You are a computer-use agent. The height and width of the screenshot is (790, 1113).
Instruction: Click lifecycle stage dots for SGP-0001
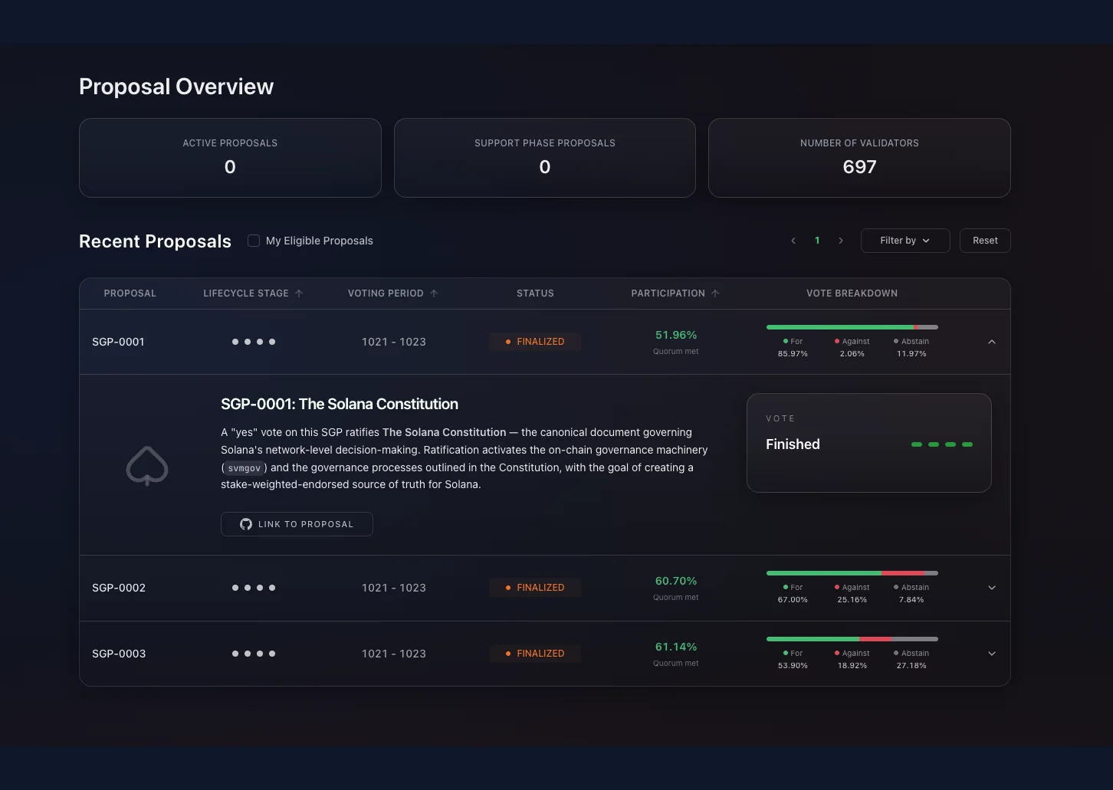coord(254,342)
